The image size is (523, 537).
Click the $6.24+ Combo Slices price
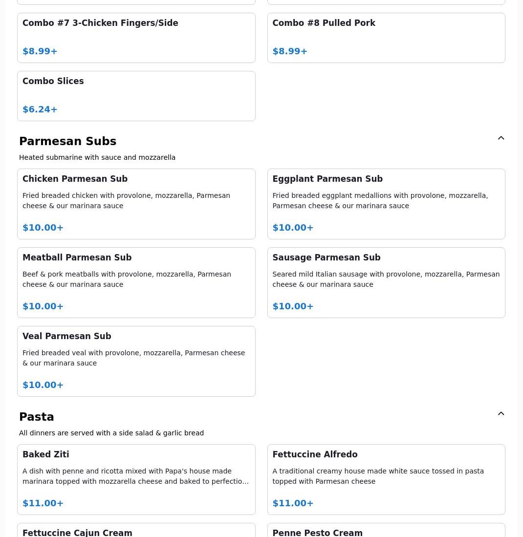click(x=40, y=109)
